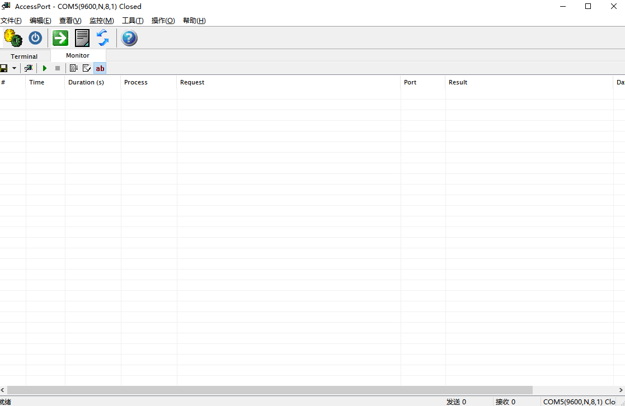The image size is (625, 406).
Task: Toggle the checklist filter icon
Action: click(x=87, y=68)
